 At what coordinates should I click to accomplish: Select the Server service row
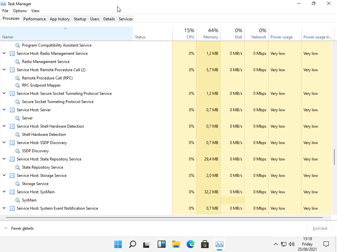(27, 118)
